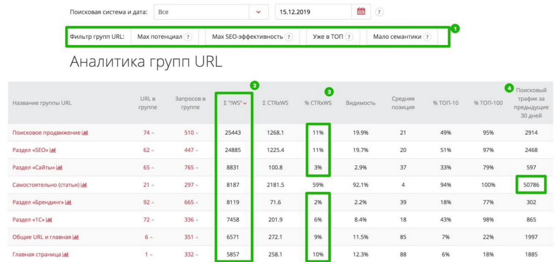Toggle the Max SEO-эффективность filter

pos(247,37)
